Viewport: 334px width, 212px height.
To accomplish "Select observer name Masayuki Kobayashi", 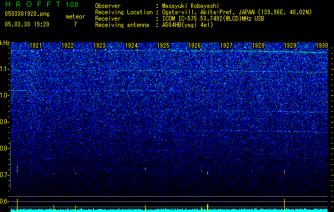I will click(191, 6).
